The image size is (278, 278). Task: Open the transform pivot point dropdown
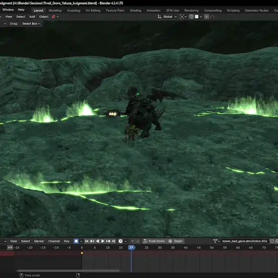183,17
